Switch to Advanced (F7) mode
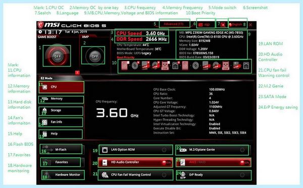 click(x=174, y=24)
